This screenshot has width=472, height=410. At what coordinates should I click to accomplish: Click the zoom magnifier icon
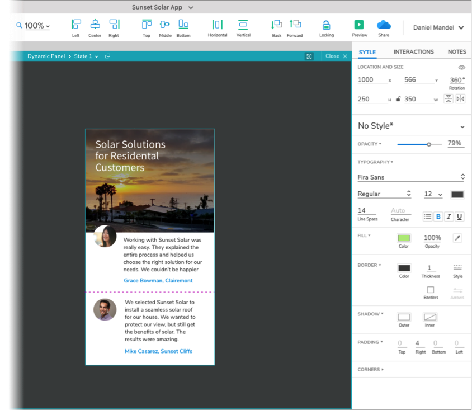(19, 25)
